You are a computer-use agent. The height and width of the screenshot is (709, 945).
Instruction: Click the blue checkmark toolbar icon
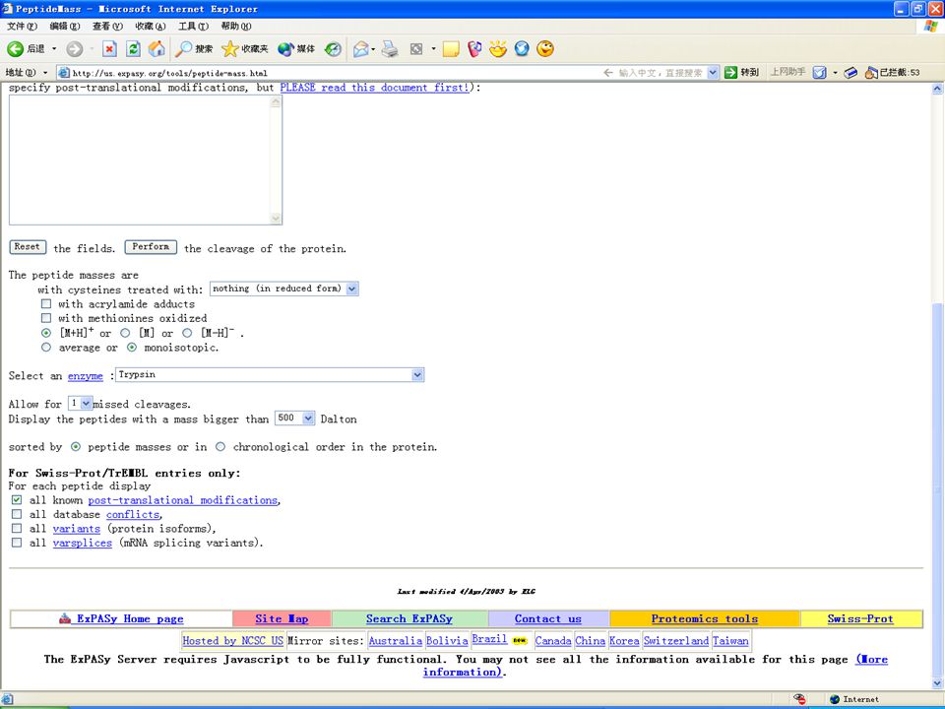[820, 72]
